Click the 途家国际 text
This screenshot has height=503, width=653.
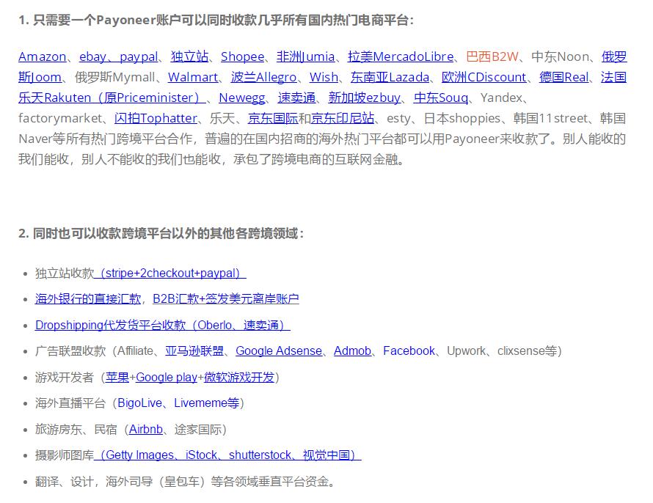click(198, 430)
